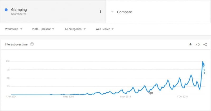Click the Interest over time heading

coord(16,44)
